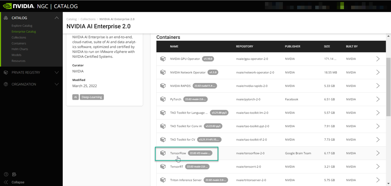The width and height of the screenshot is (391, 186).
Task: Click the Private Registry lock icon
Action: [x=6, y=72]
